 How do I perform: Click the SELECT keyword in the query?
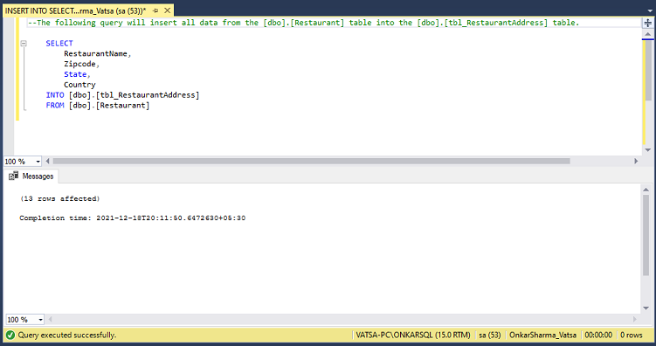(x=59, y=43)
